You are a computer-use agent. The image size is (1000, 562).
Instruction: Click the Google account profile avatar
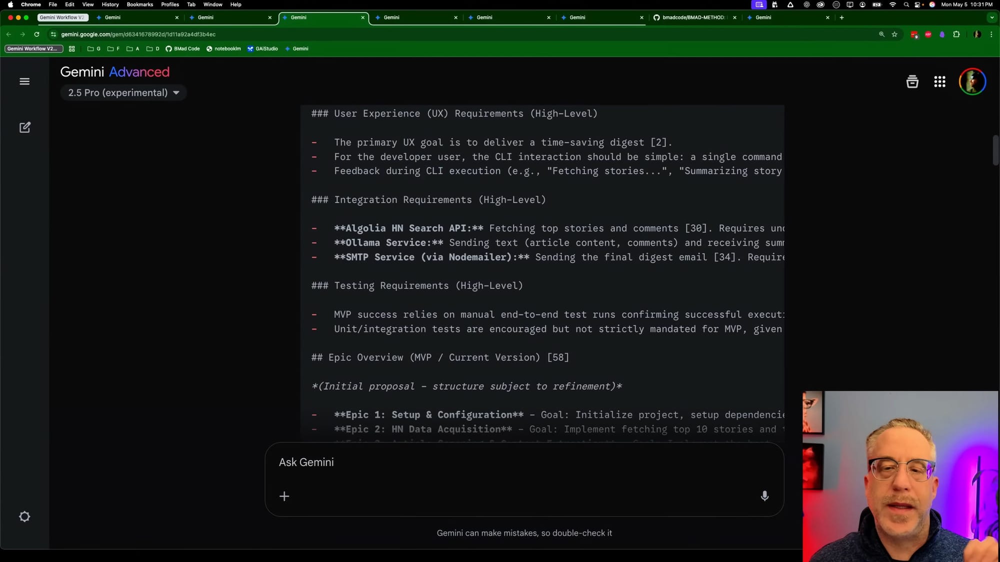pyautogui.click(x=972, y=81)
